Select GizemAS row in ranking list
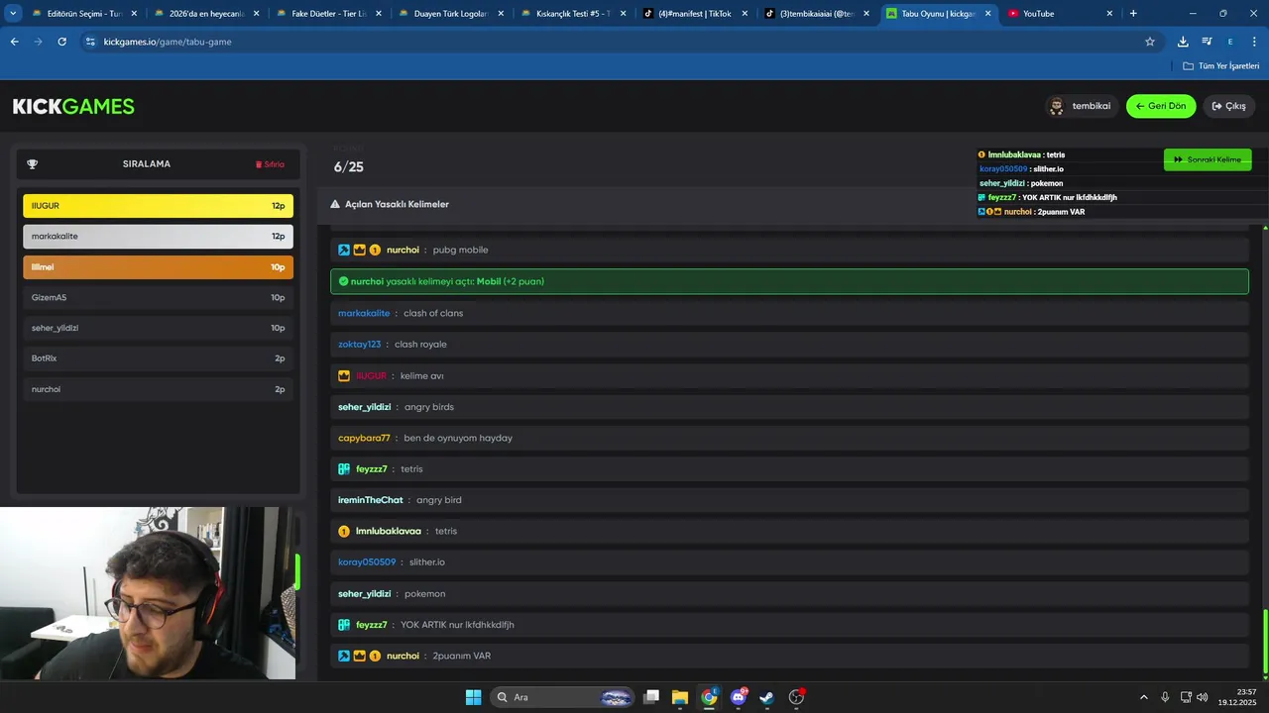This screenshot has height=713, width=1269. 158,298
